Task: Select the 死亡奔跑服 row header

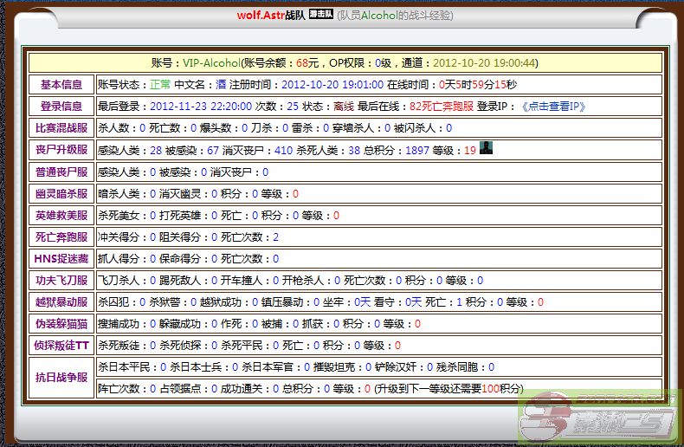Action: point(61,237)
